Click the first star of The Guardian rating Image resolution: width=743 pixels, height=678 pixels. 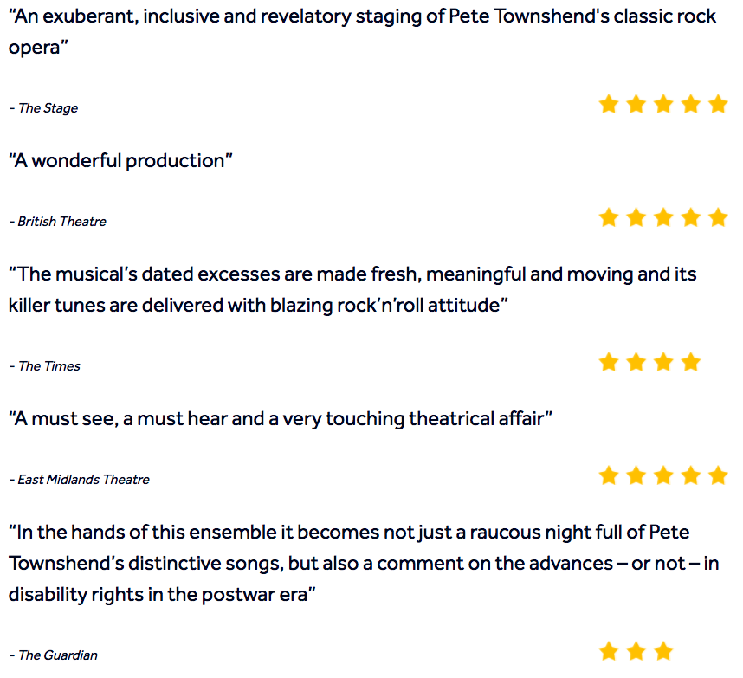click(x=609, y=651)
